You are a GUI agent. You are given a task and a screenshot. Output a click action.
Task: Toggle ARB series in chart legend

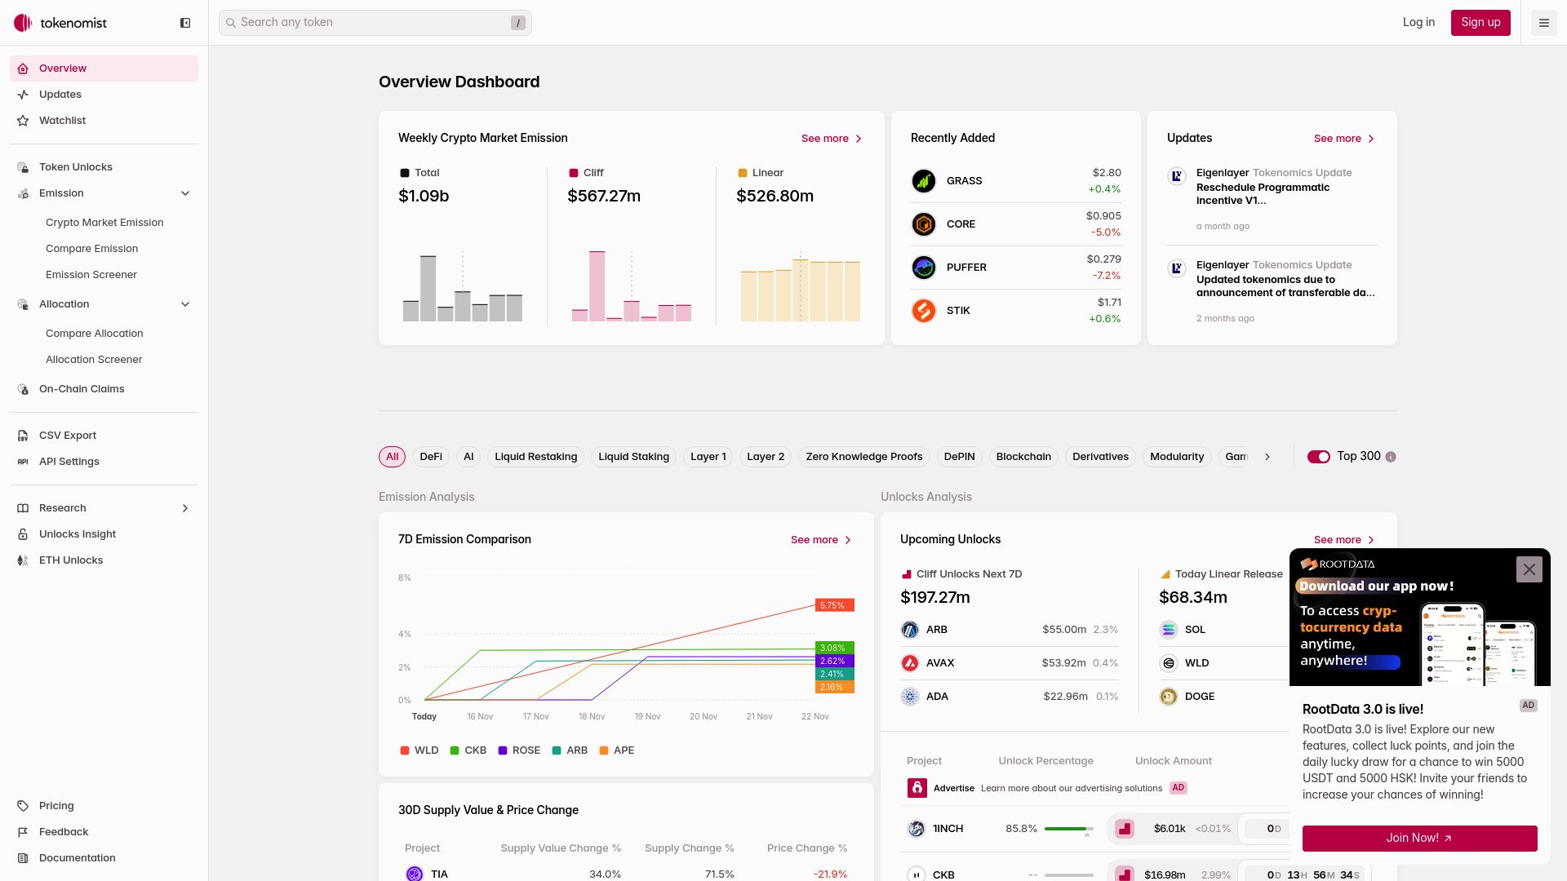570,750
